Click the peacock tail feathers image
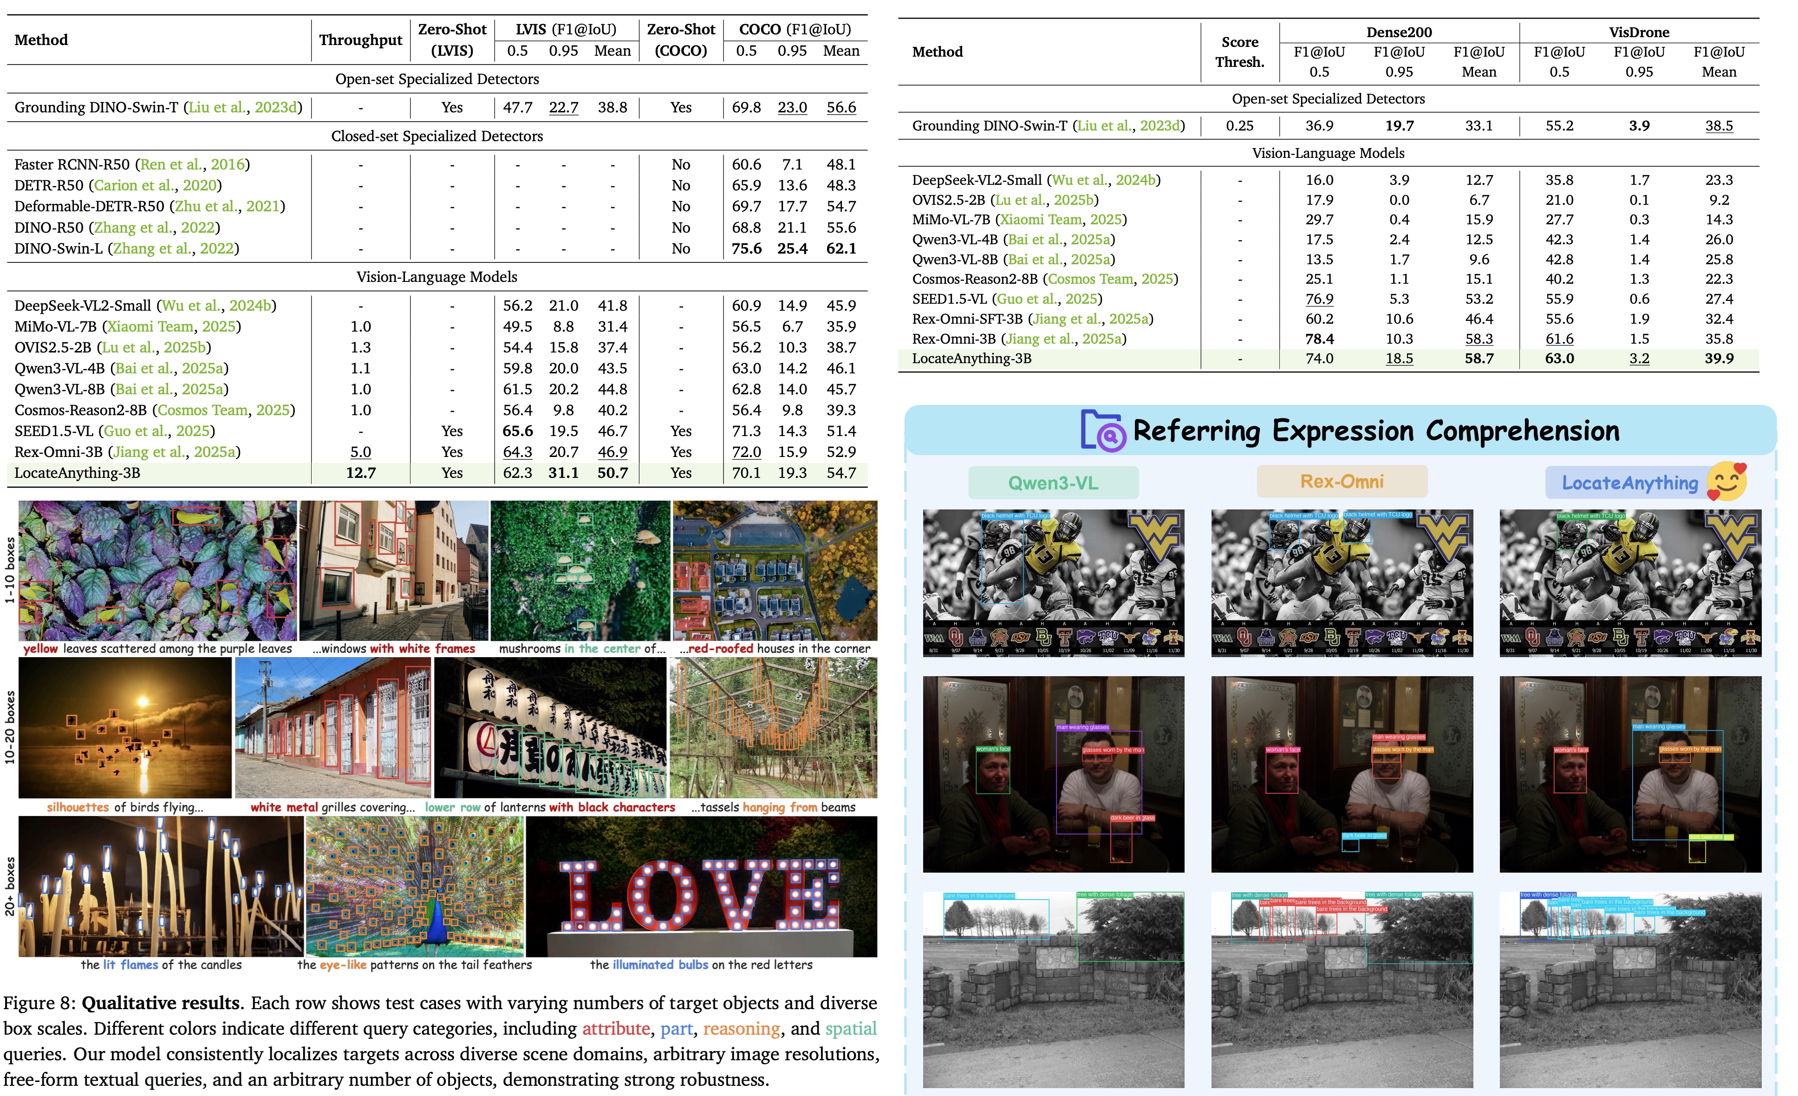The height and width of the screenshot is (1096, 1798). (x=415, y=886)
